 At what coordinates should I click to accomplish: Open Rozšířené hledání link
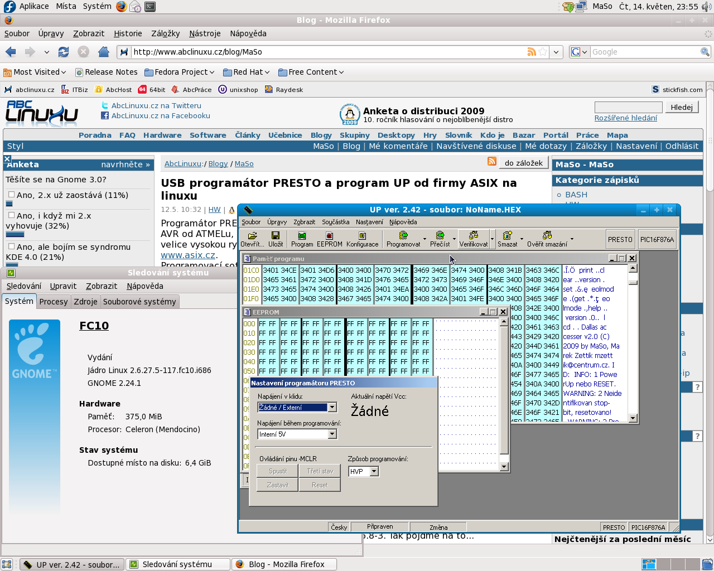tap(625, 118)
